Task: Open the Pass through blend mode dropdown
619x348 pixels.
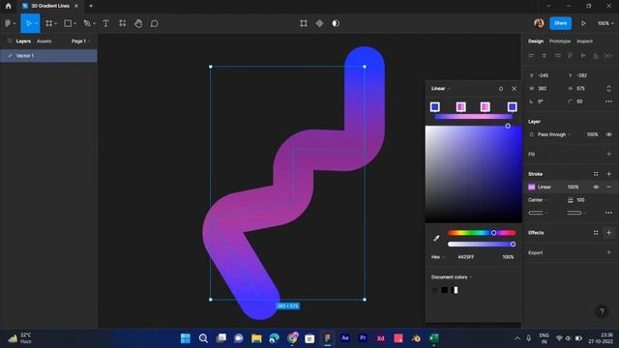Action: [x=554, y=134]
